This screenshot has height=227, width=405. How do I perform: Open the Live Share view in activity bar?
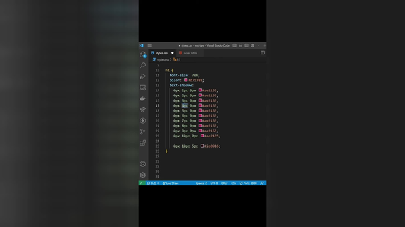click(143, 110)
